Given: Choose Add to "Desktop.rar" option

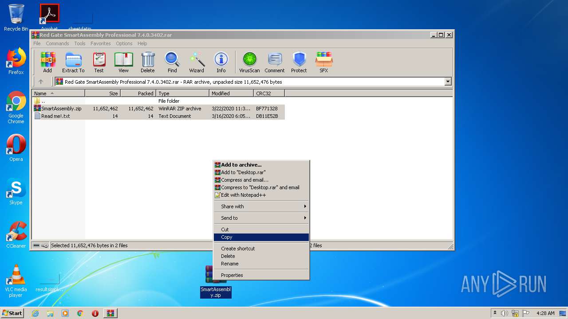Looking at the screenshot, I should pyautogui.click(x=261, y=172).
